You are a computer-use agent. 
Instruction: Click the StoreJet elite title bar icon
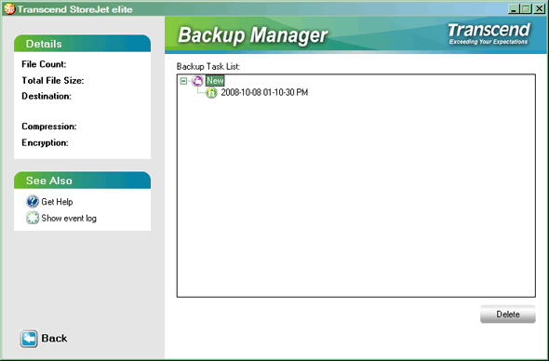pyautogui.click(x=9, y=8)
